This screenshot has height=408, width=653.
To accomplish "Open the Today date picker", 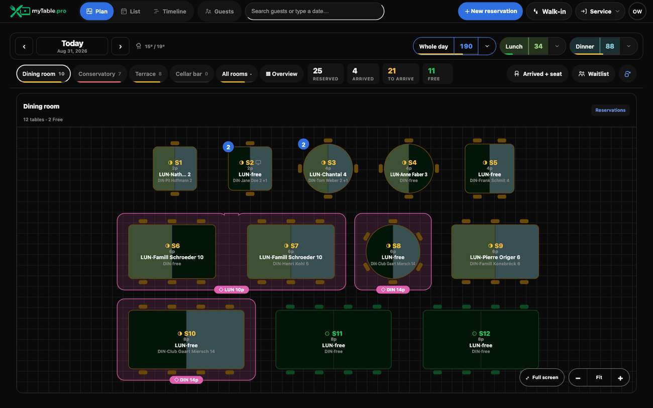I will (x=72, y=46).
